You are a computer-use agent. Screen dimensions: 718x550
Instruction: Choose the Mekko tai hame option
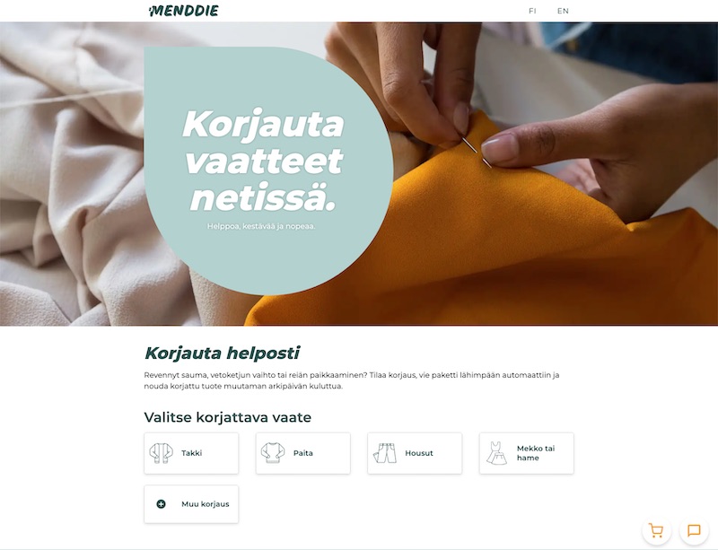[x=527, y=453]
